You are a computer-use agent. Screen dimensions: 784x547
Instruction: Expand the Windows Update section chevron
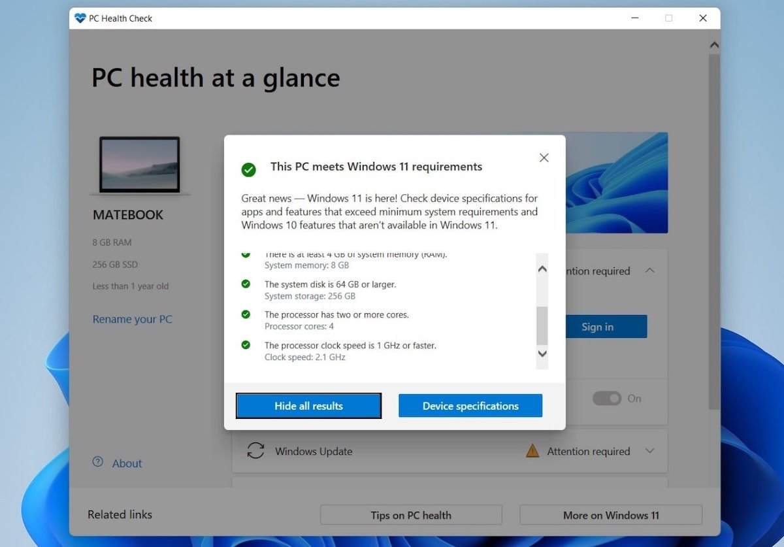[649, 451]
